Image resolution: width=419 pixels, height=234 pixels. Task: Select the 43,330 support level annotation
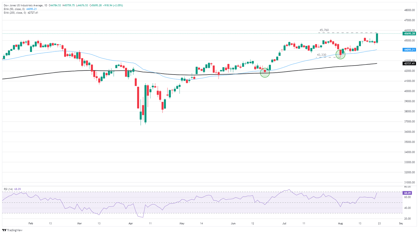pos(321,55)
